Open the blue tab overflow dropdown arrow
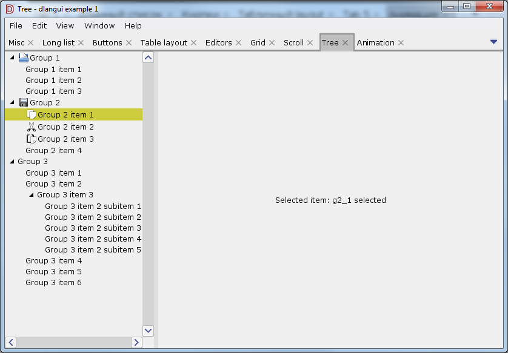 click(493, 41)
